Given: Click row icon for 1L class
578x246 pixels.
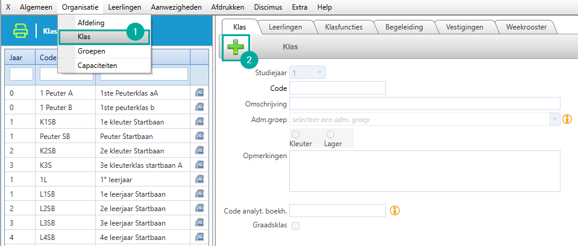Looking at the screenshot, I should (x=199, y=179).
